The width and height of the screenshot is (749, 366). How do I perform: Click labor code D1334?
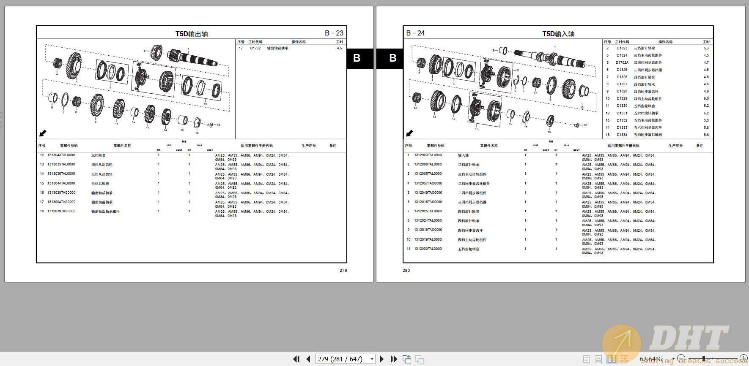(622, 135)
